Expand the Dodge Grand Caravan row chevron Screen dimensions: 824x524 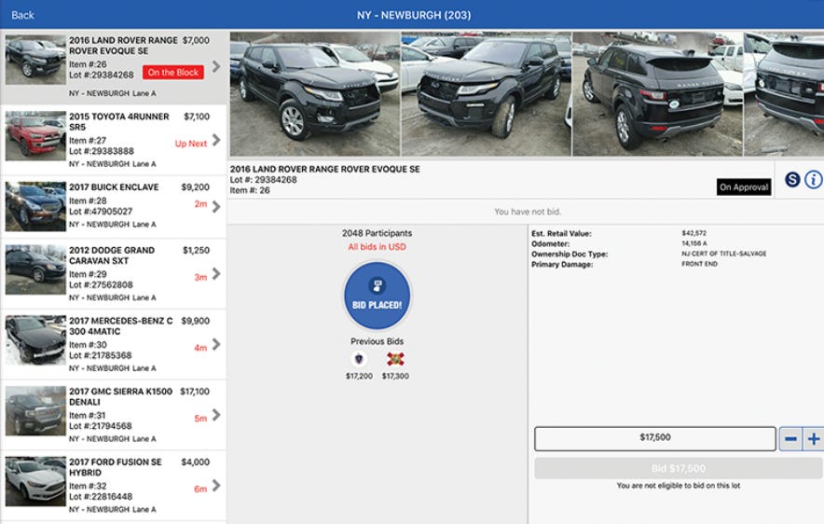click(x=216, y=274)
